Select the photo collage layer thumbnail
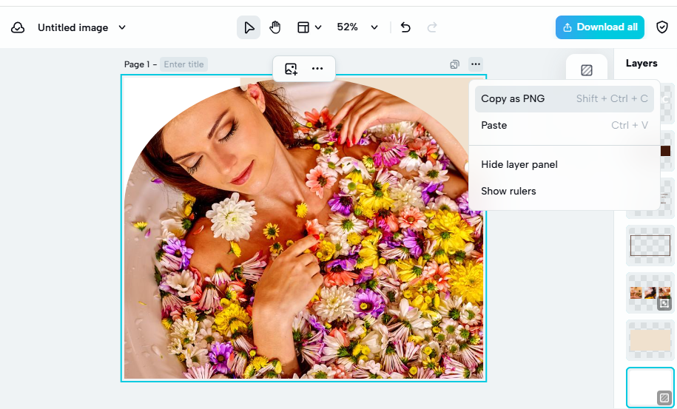This screenshot has width=677, height=409. coord(650,293)
